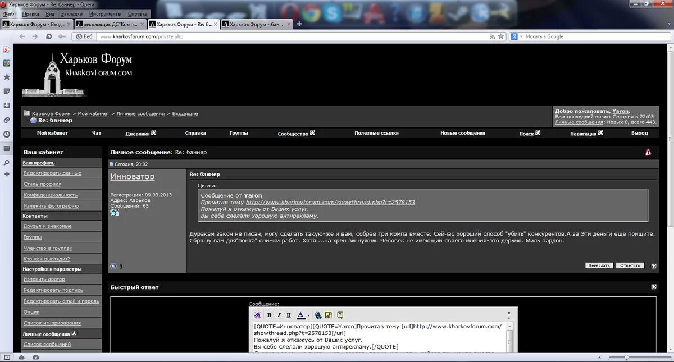Open the Закладки menu
Viewport: 674px width, 362px height.
[x=71, y=13]
